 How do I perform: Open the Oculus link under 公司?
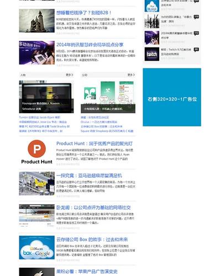(99, 122)
